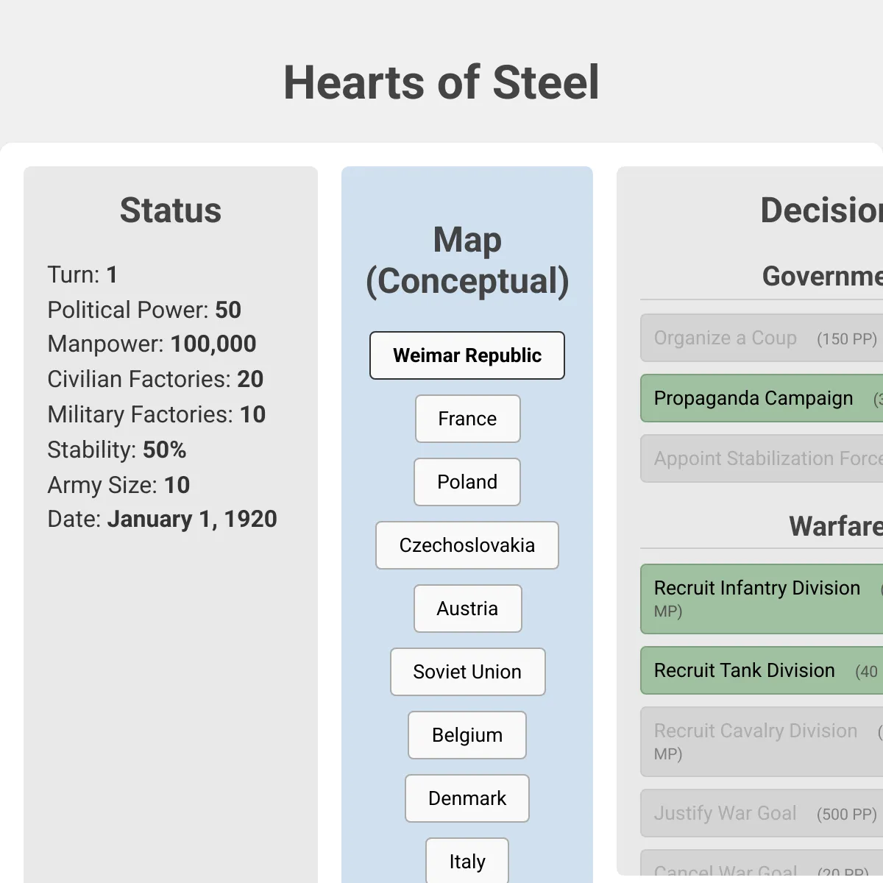Click Recruit Cavalry Division option

point(762,742)
